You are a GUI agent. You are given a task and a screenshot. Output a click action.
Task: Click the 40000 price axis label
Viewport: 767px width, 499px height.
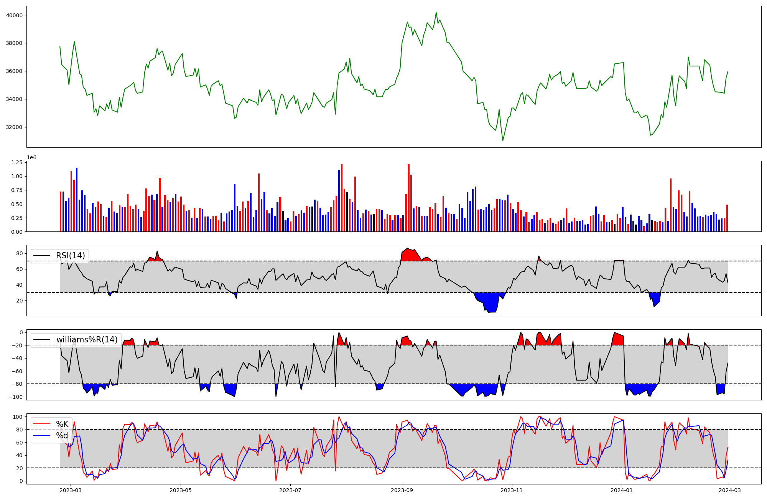point(15,15)
